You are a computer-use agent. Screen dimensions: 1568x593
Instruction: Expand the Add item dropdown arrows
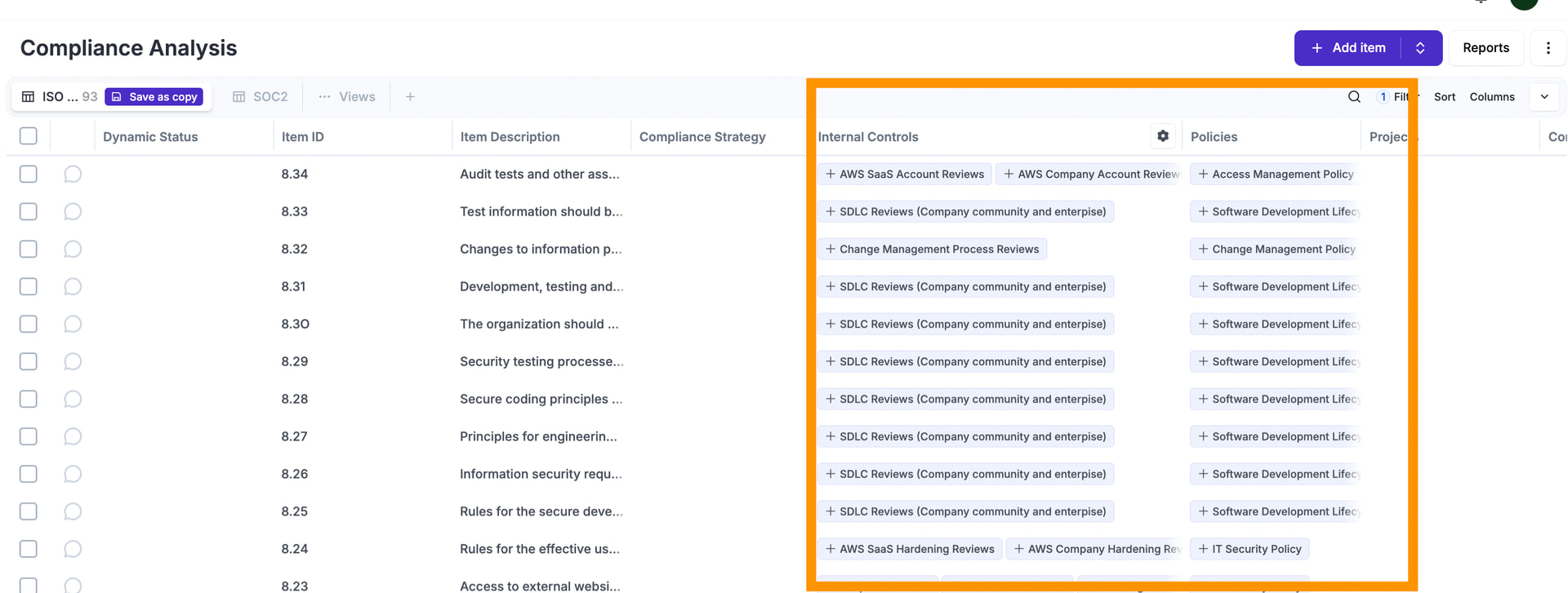pyautogui.click(x=1420, y=48)
